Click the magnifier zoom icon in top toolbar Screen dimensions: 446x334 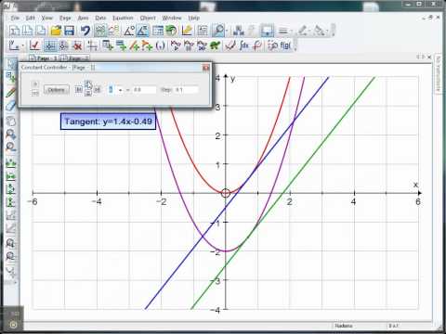(218, 31)
